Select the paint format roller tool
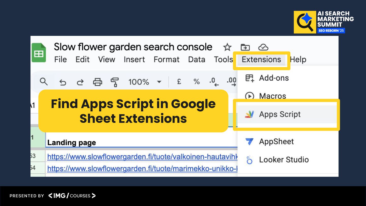Viewport: 366px width, 206px height. [115, 82]
